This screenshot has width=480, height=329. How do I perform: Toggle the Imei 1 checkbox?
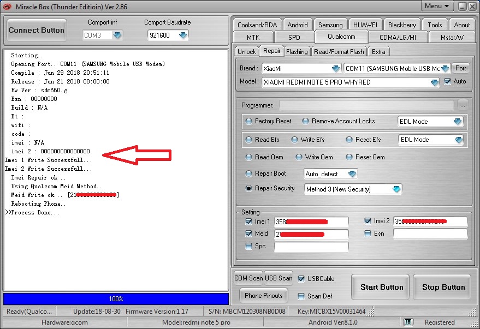pyautogui.click(x=248, y=222)
